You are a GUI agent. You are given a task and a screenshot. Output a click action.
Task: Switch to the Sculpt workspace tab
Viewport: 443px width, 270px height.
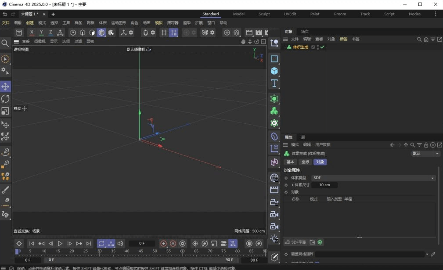264,14
